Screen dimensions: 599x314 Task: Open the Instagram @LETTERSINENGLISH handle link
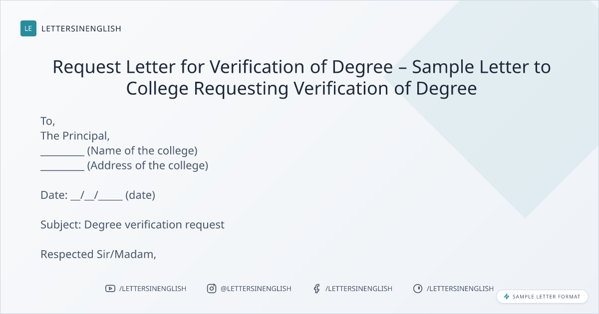(x=256, y=289)
